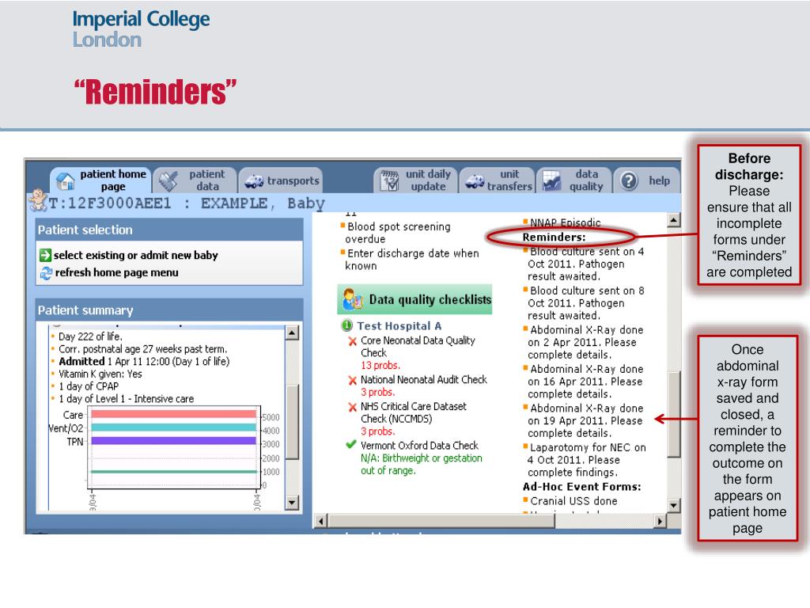Open Cranial USS done event form

(x=573, y=501)
